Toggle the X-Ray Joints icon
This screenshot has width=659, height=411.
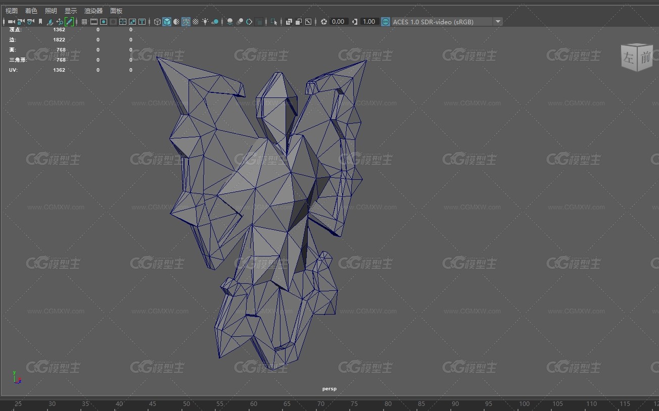pos(308,22)
